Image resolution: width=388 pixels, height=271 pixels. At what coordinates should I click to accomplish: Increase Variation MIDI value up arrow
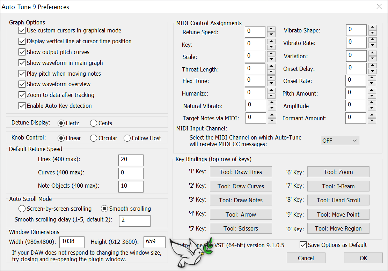(x=372, y=53)
